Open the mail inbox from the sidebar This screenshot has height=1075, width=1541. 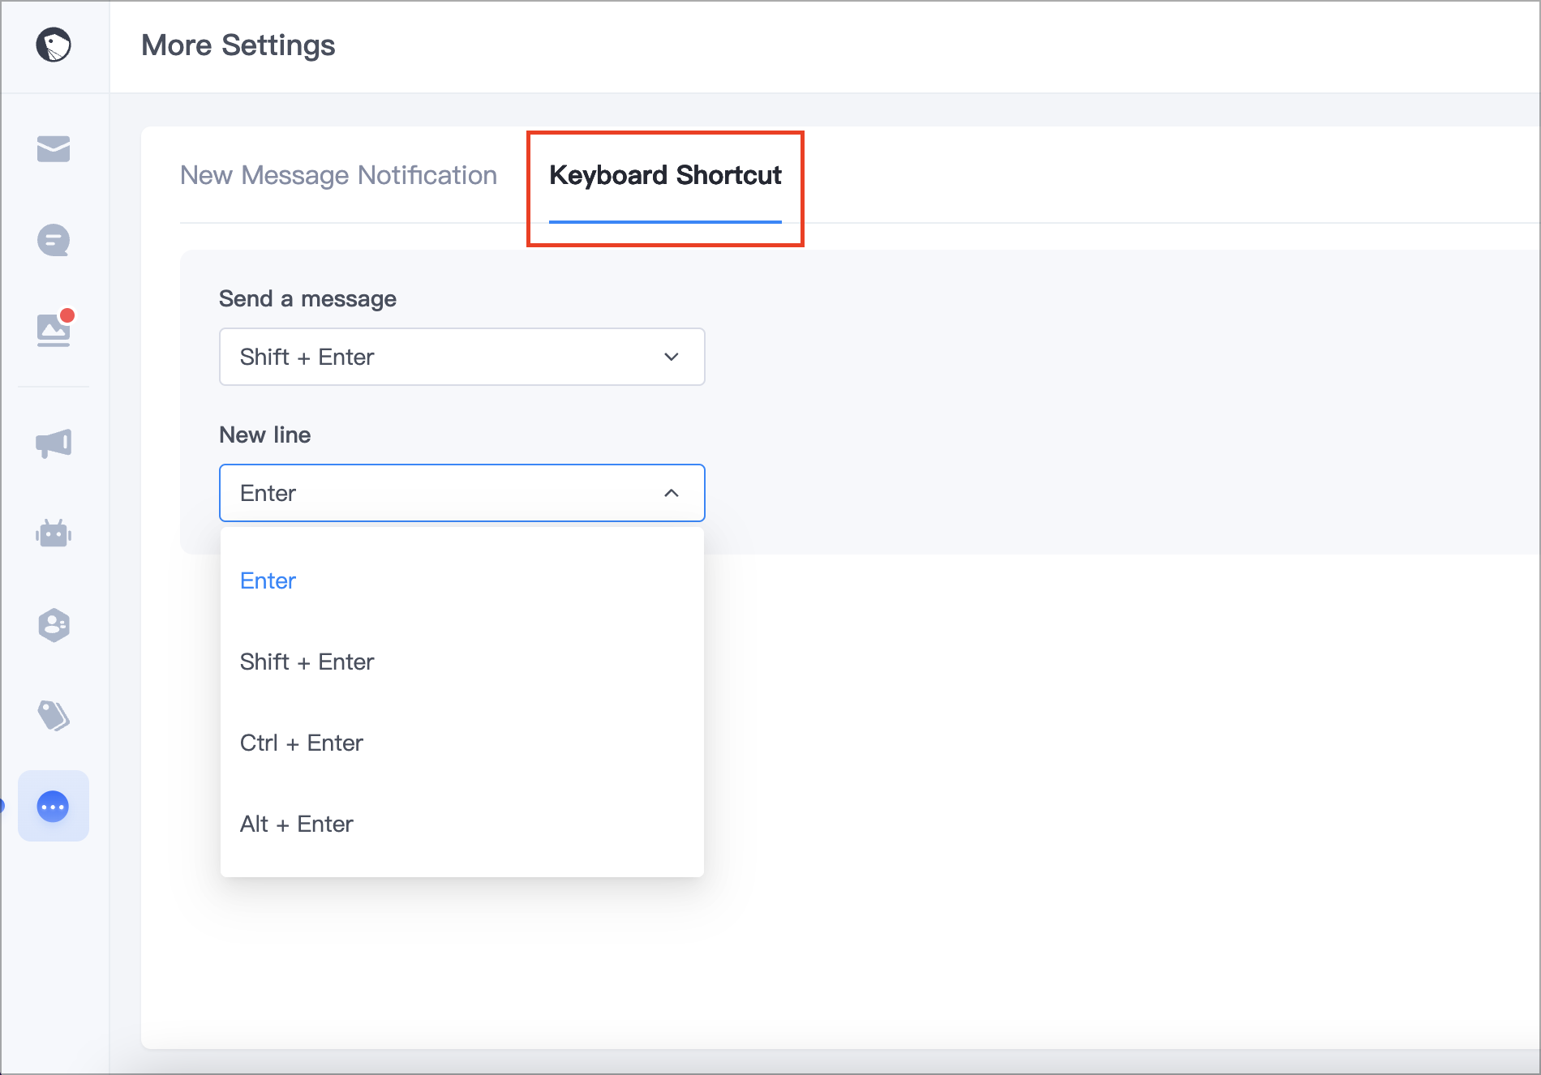click(x=54, y=149)
